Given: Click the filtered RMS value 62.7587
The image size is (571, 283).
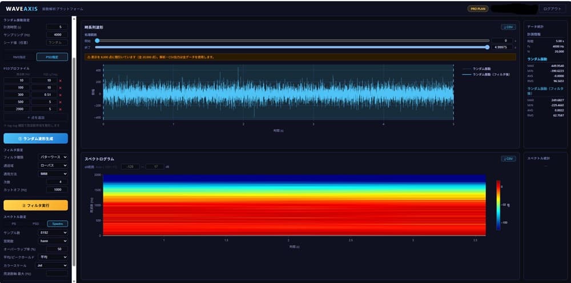Looking at the screenshot, I should tap(557, 115).
